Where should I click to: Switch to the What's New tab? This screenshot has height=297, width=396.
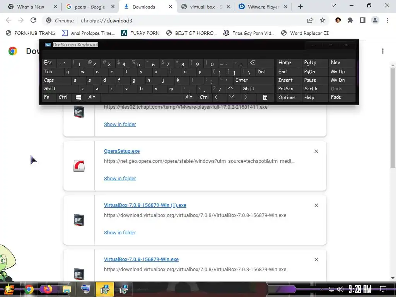coord(31,7)
